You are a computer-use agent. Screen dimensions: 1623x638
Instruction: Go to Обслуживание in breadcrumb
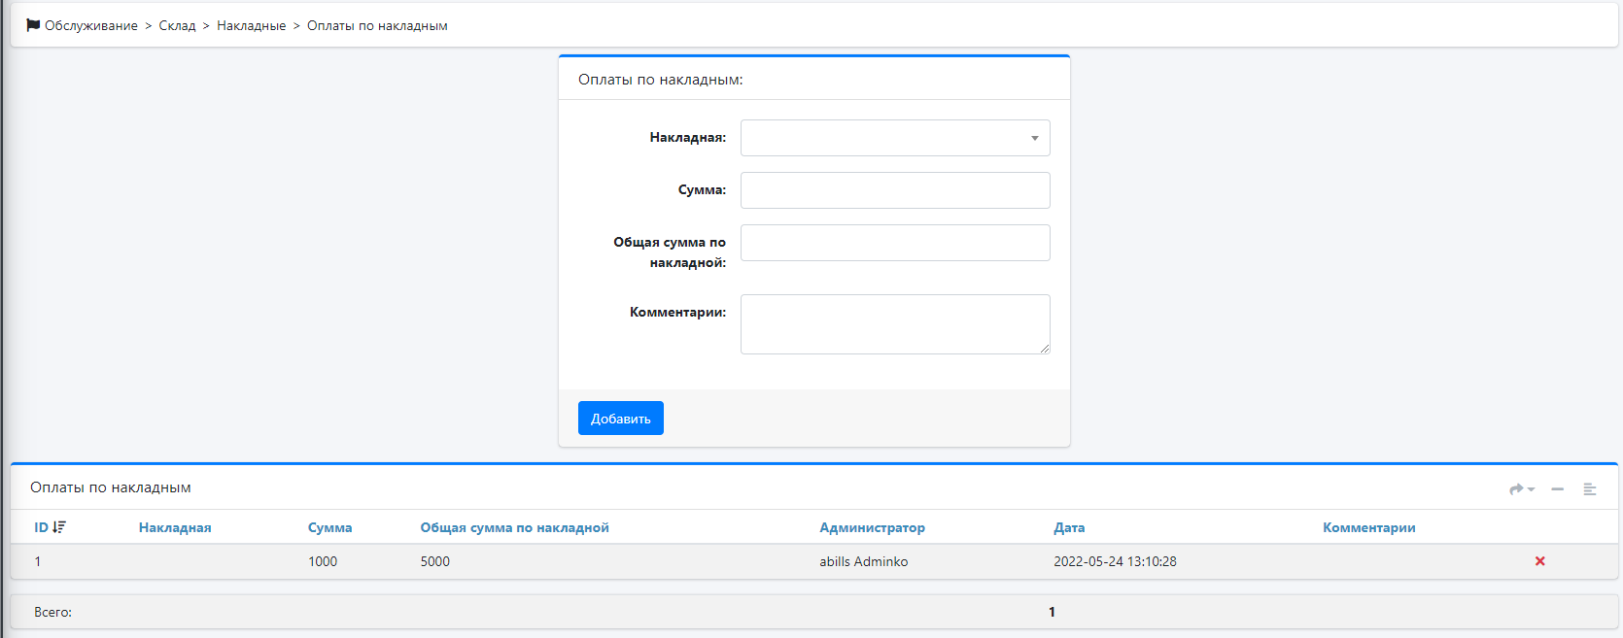click(x=91, y=26)
